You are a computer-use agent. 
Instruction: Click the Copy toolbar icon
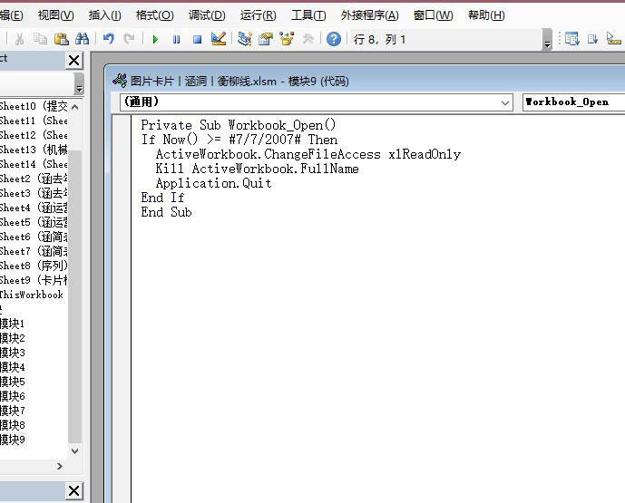point(40,39)
